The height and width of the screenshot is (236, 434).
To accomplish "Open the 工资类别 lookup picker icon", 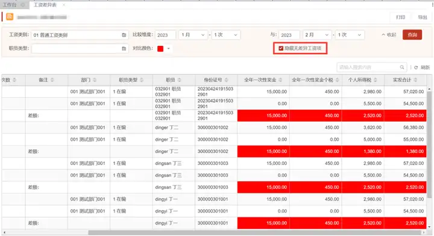I will [124, 35].
